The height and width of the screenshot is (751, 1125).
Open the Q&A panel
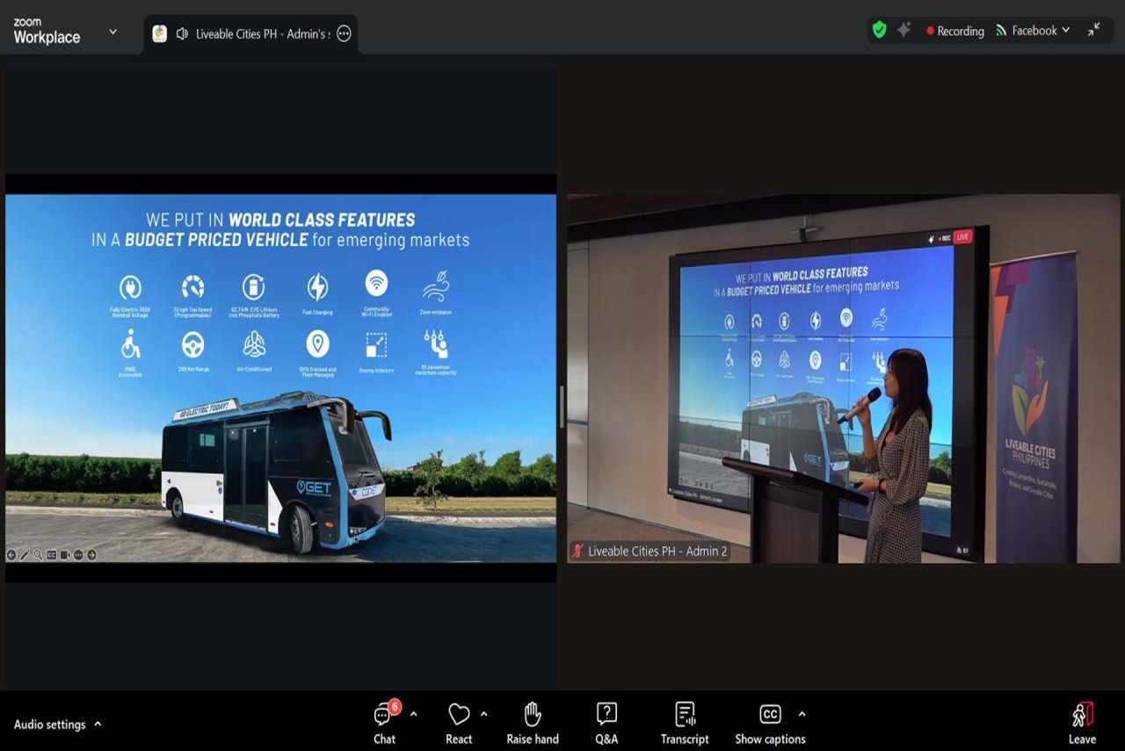606,723
